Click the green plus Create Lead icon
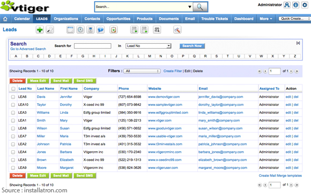This screenshot has width=311, height=194. (x=40, y=30)
